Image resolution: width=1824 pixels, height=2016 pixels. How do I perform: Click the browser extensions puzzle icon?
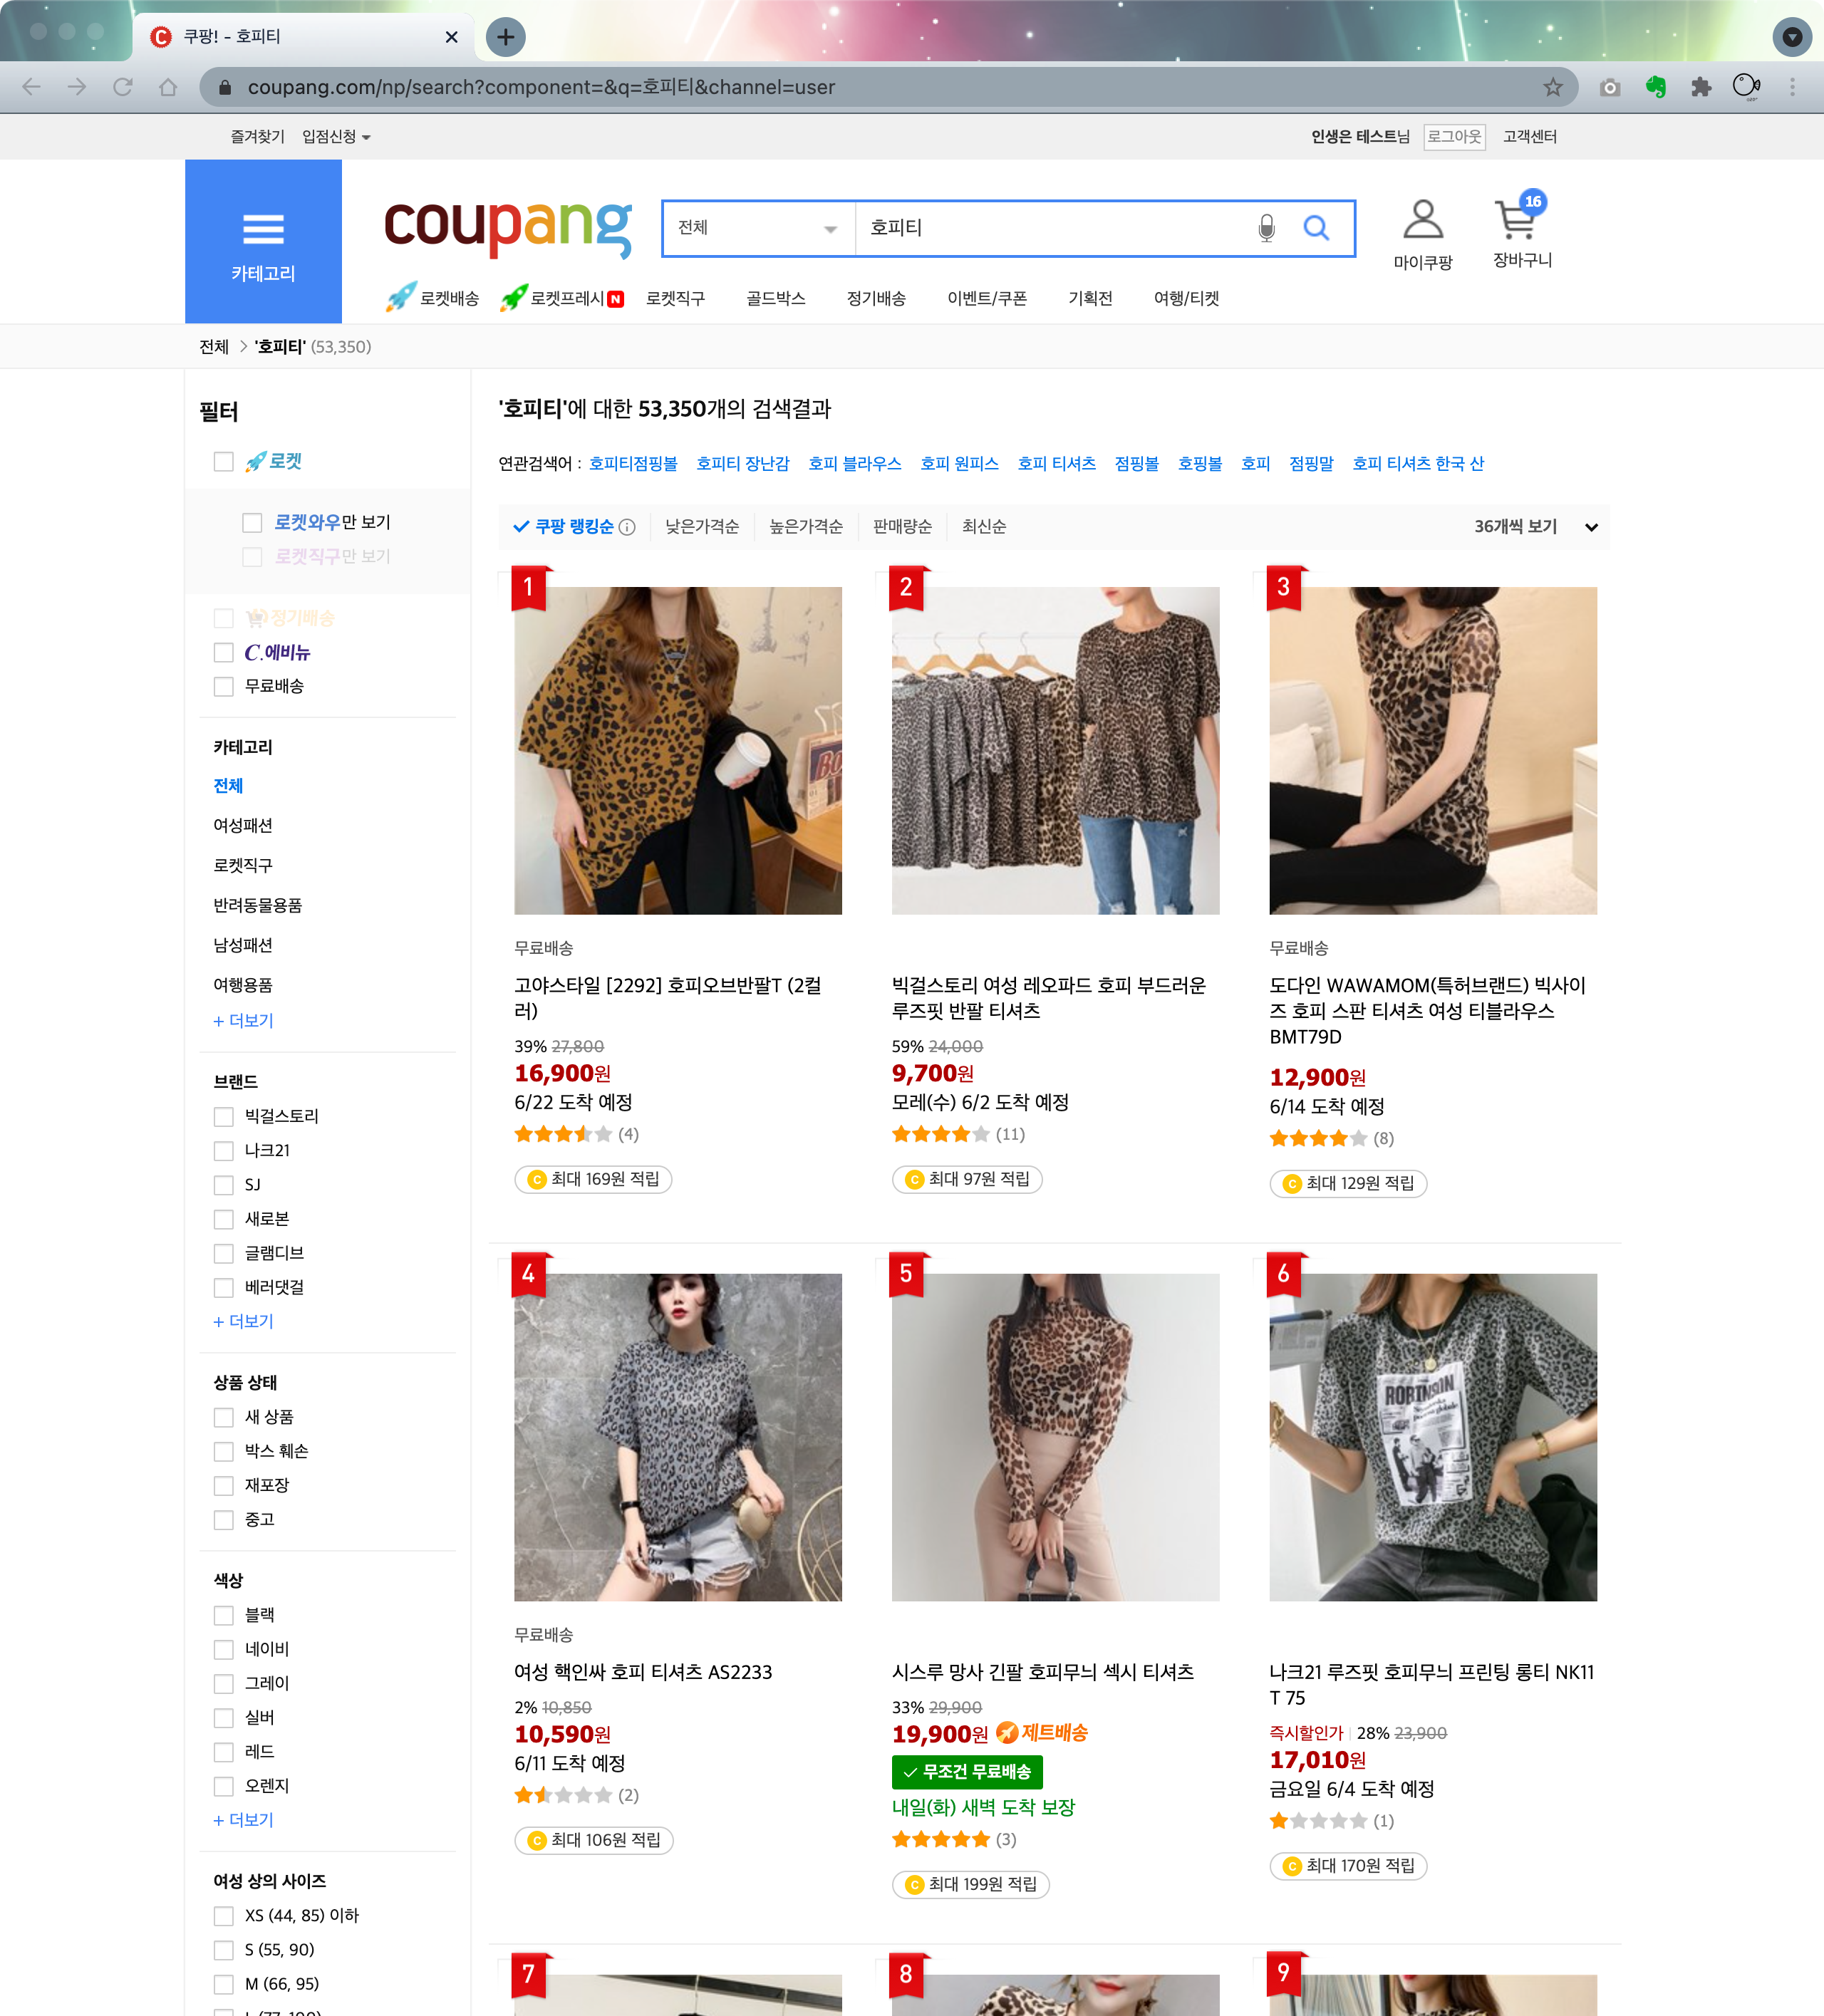click(1701, 87)
